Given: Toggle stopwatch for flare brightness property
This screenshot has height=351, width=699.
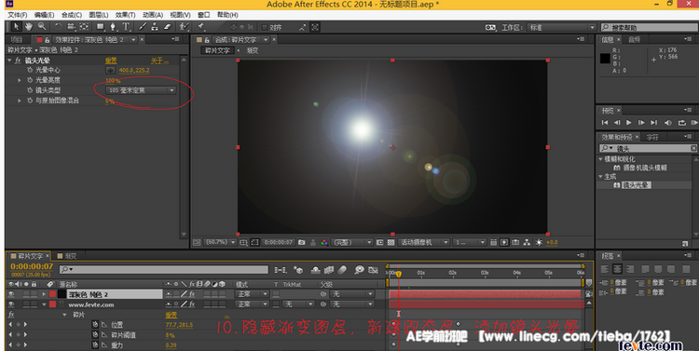Looking at the screenshot, I should 30,80.
